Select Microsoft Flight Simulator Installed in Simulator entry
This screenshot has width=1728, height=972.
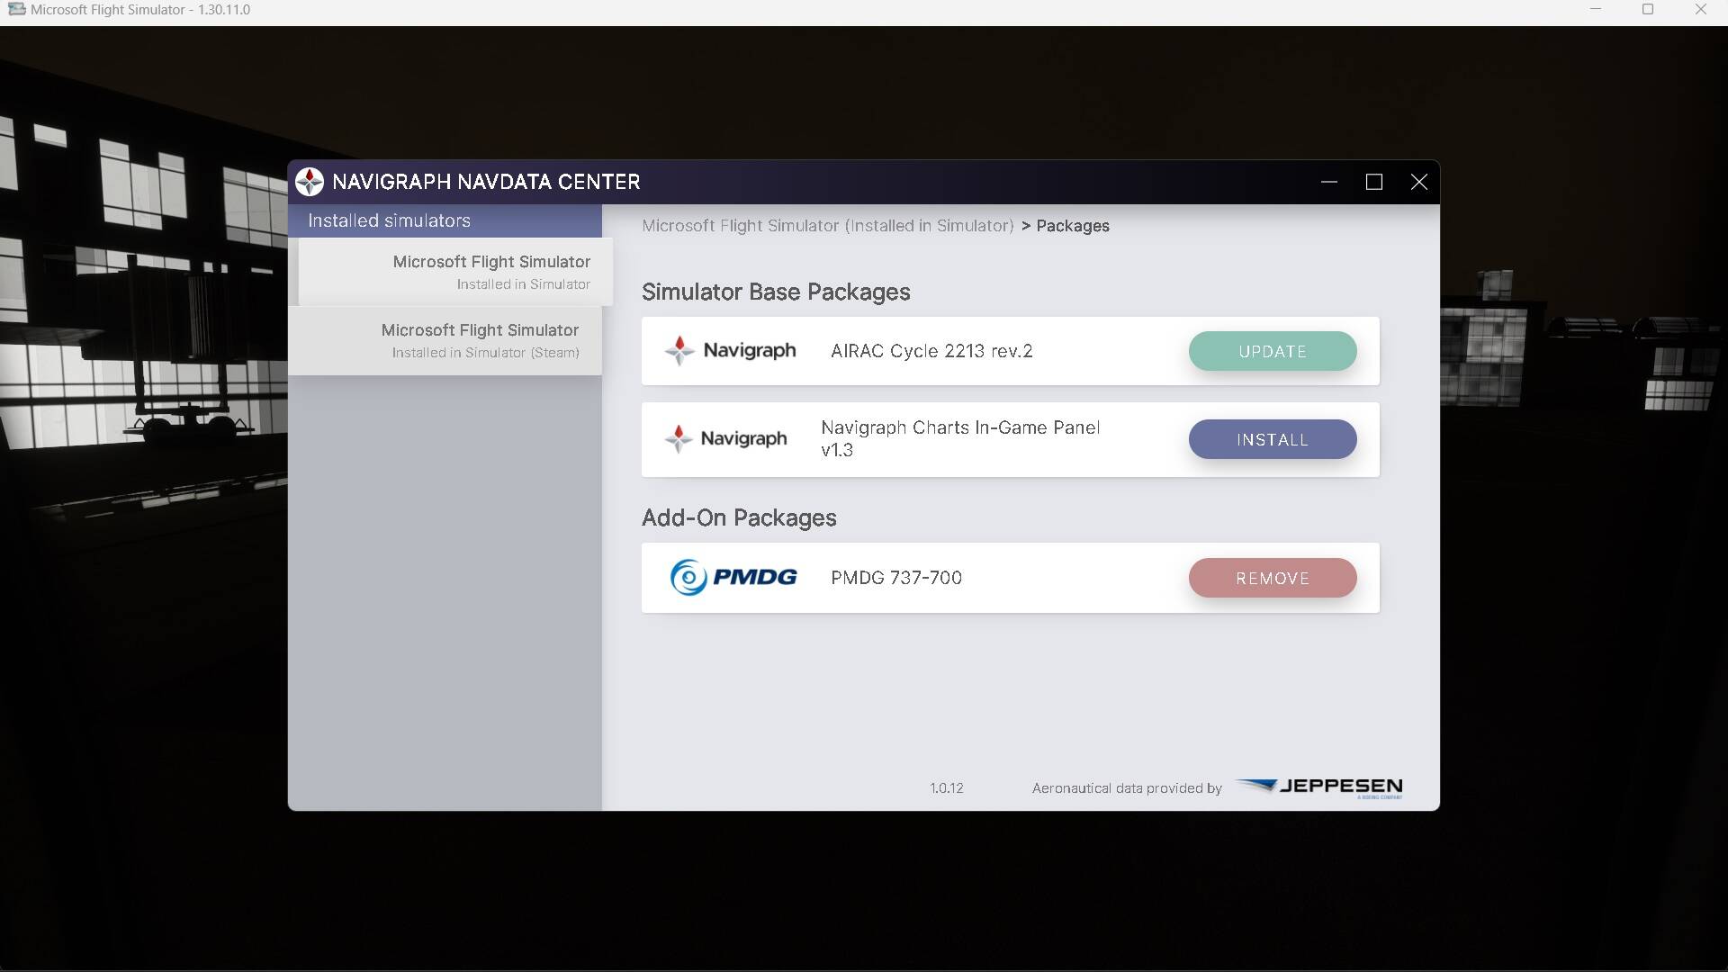[454, 272]
